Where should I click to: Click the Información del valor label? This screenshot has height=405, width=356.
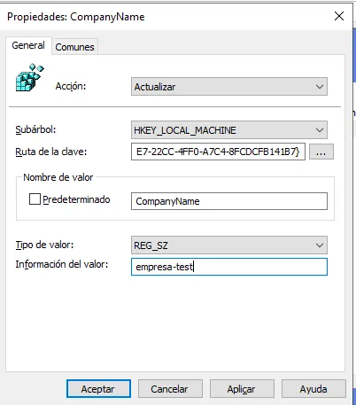click(62, 264)
